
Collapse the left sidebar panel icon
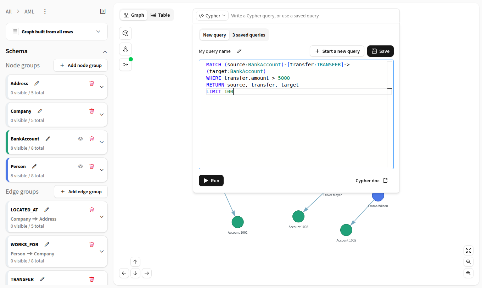103,11
